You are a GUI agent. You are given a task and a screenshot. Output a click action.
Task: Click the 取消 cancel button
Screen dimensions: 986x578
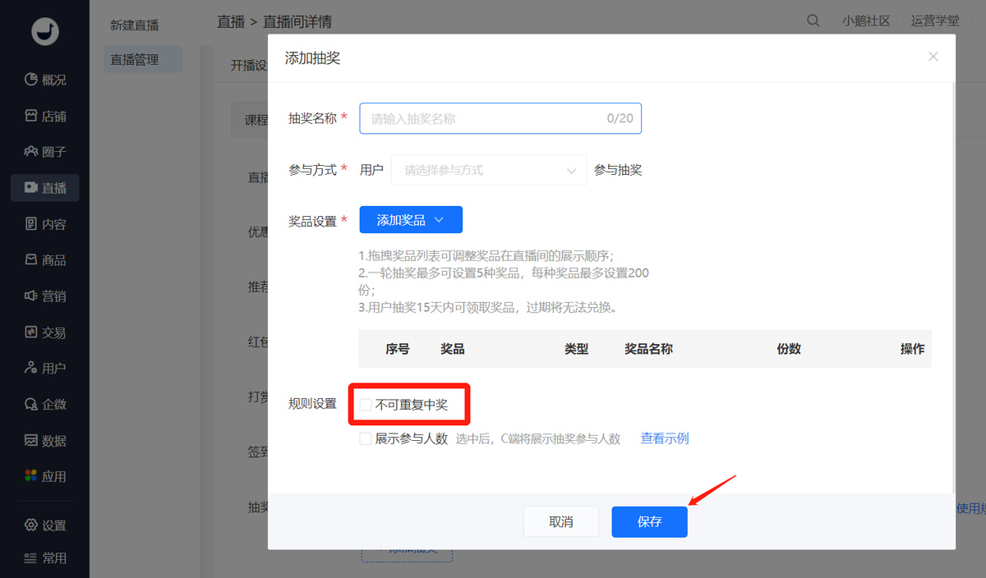coord(561,521)
